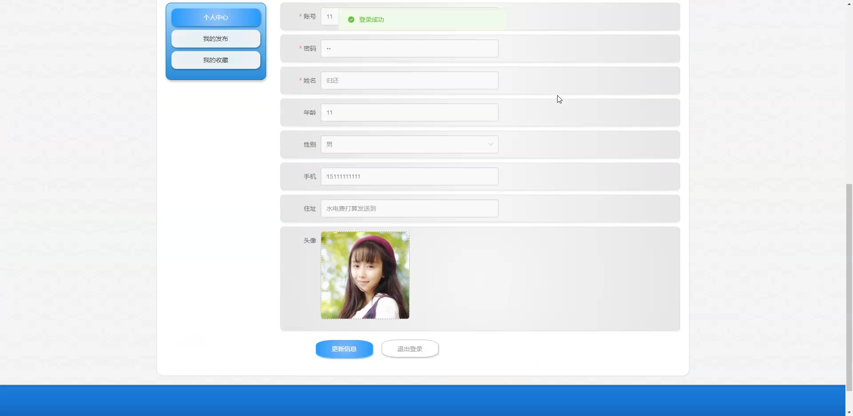
Task: Open the 我的收藏 sidebar tab
Action: [x=216, y=60]
